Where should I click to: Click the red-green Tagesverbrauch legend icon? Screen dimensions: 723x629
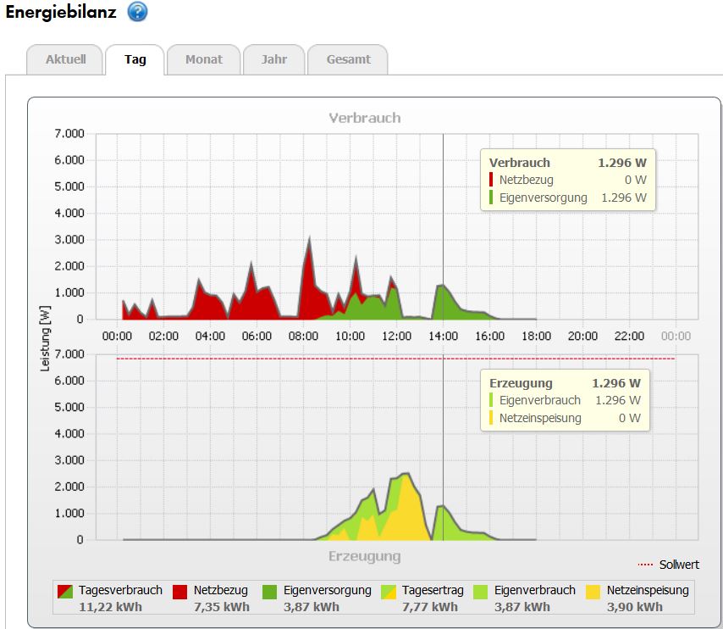(65, 592)
